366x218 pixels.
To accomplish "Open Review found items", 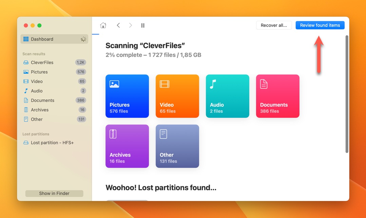I will [320, 25].
